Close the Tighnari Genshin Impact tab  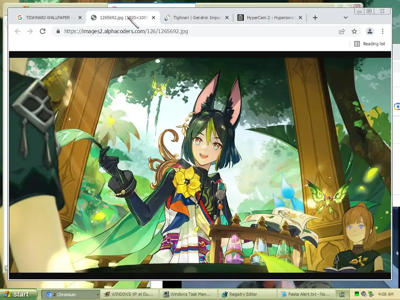(227, 18)
